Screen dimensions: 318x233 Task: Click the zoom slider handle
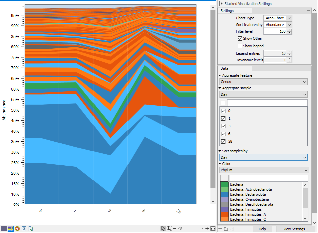(180, 228)
